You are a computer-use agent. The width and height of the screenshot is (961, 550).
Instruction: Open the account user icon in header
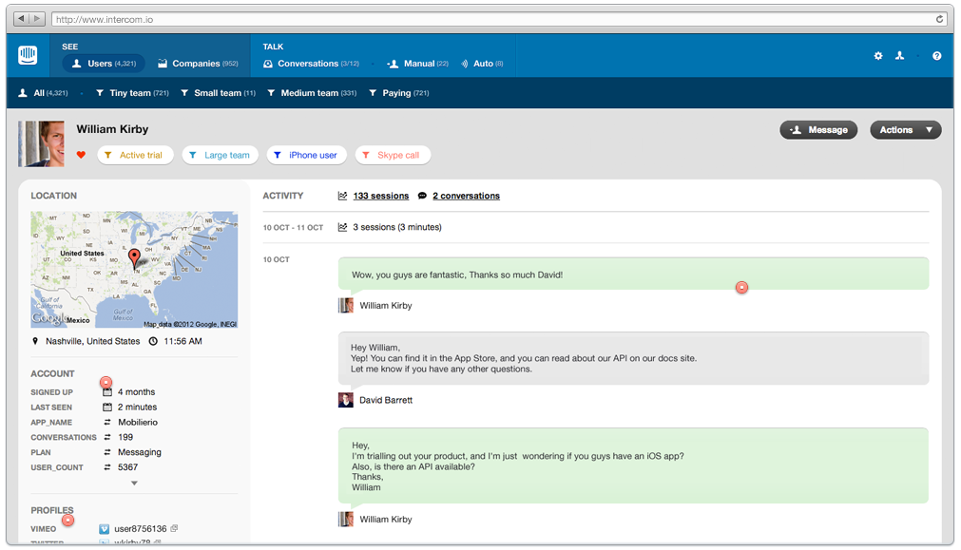pos(899,56)
